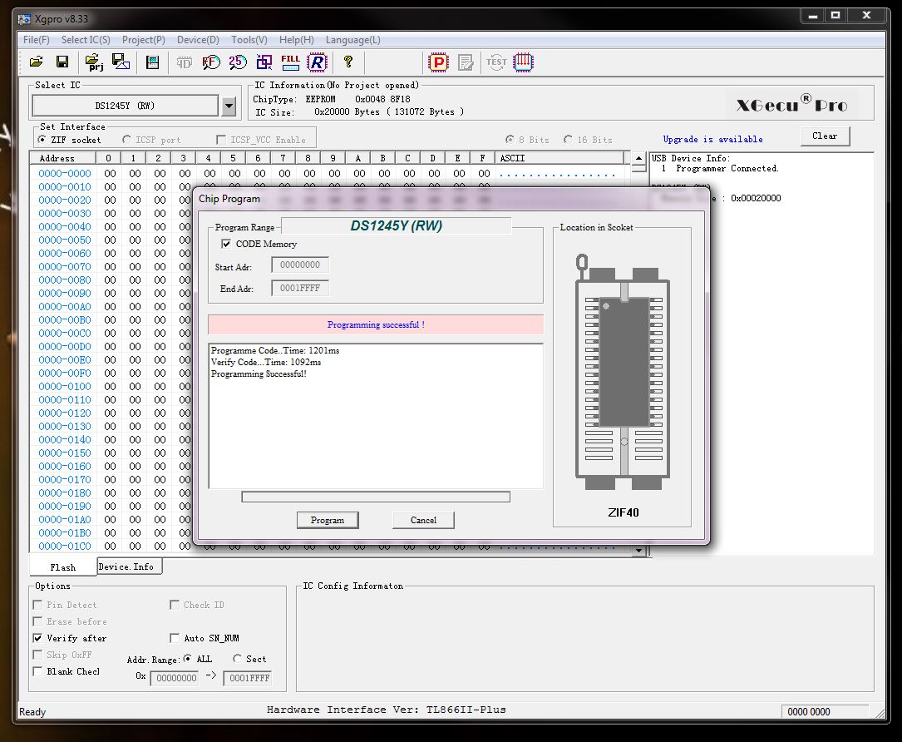This screenshot has height=742, width=902.
Task: Click the 25 flash search icon
Action: 238,62
